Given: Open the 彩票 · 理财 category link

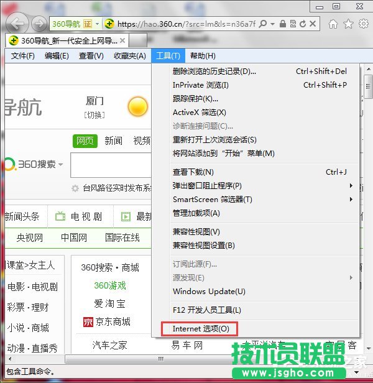Looking at the screenshot, I should point(28,307).
